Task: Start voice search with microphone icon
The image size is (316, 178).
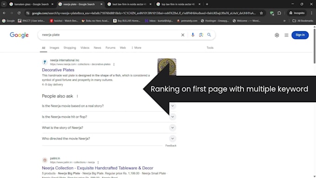Action: [193, 35]
